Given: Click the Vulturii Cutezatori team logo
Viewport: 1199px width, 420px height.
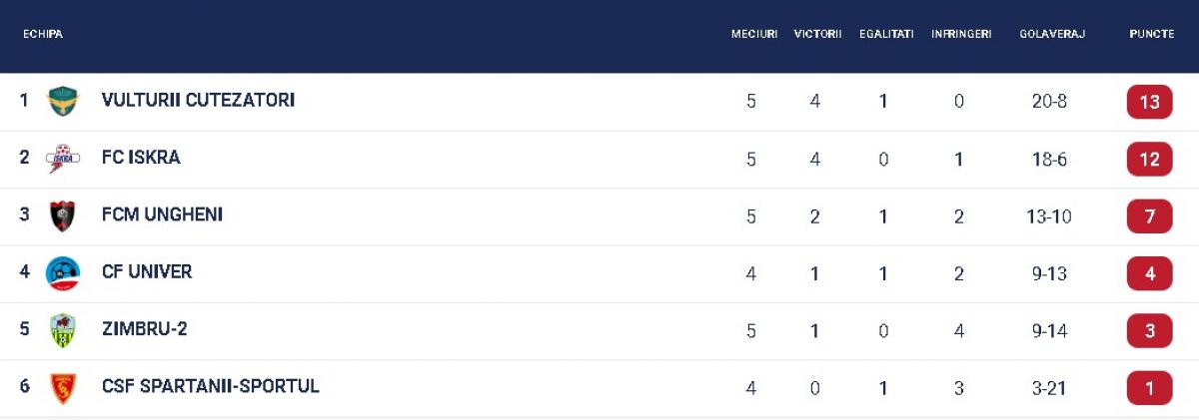Looking at the screenshot, I should tap(63, 101).
